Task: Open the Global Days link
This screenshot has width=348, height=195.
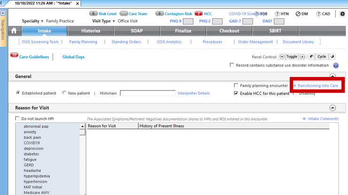Action: (x=73, y=57)
